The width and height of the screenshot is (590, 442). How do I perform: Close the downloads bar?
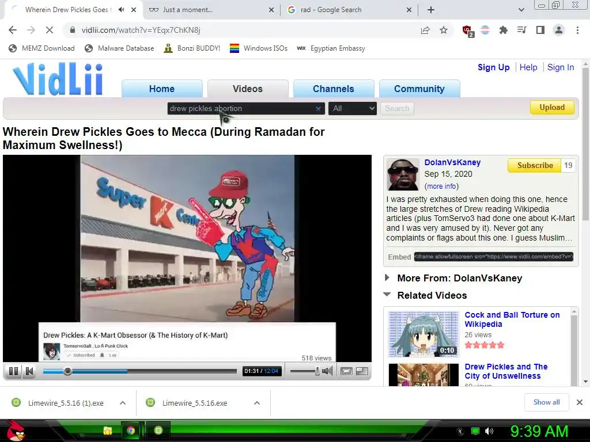[580, 402]
